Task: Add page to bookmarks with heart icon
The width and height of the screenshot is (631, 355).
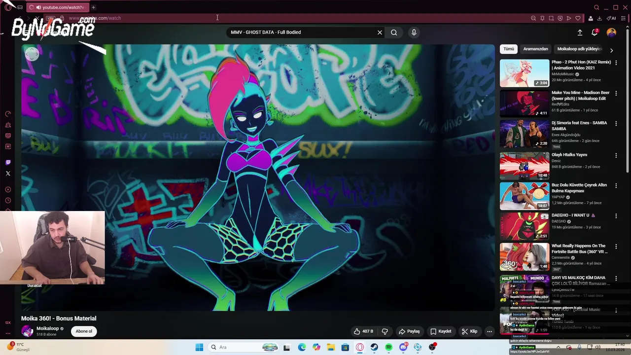Action: point(578,18)
